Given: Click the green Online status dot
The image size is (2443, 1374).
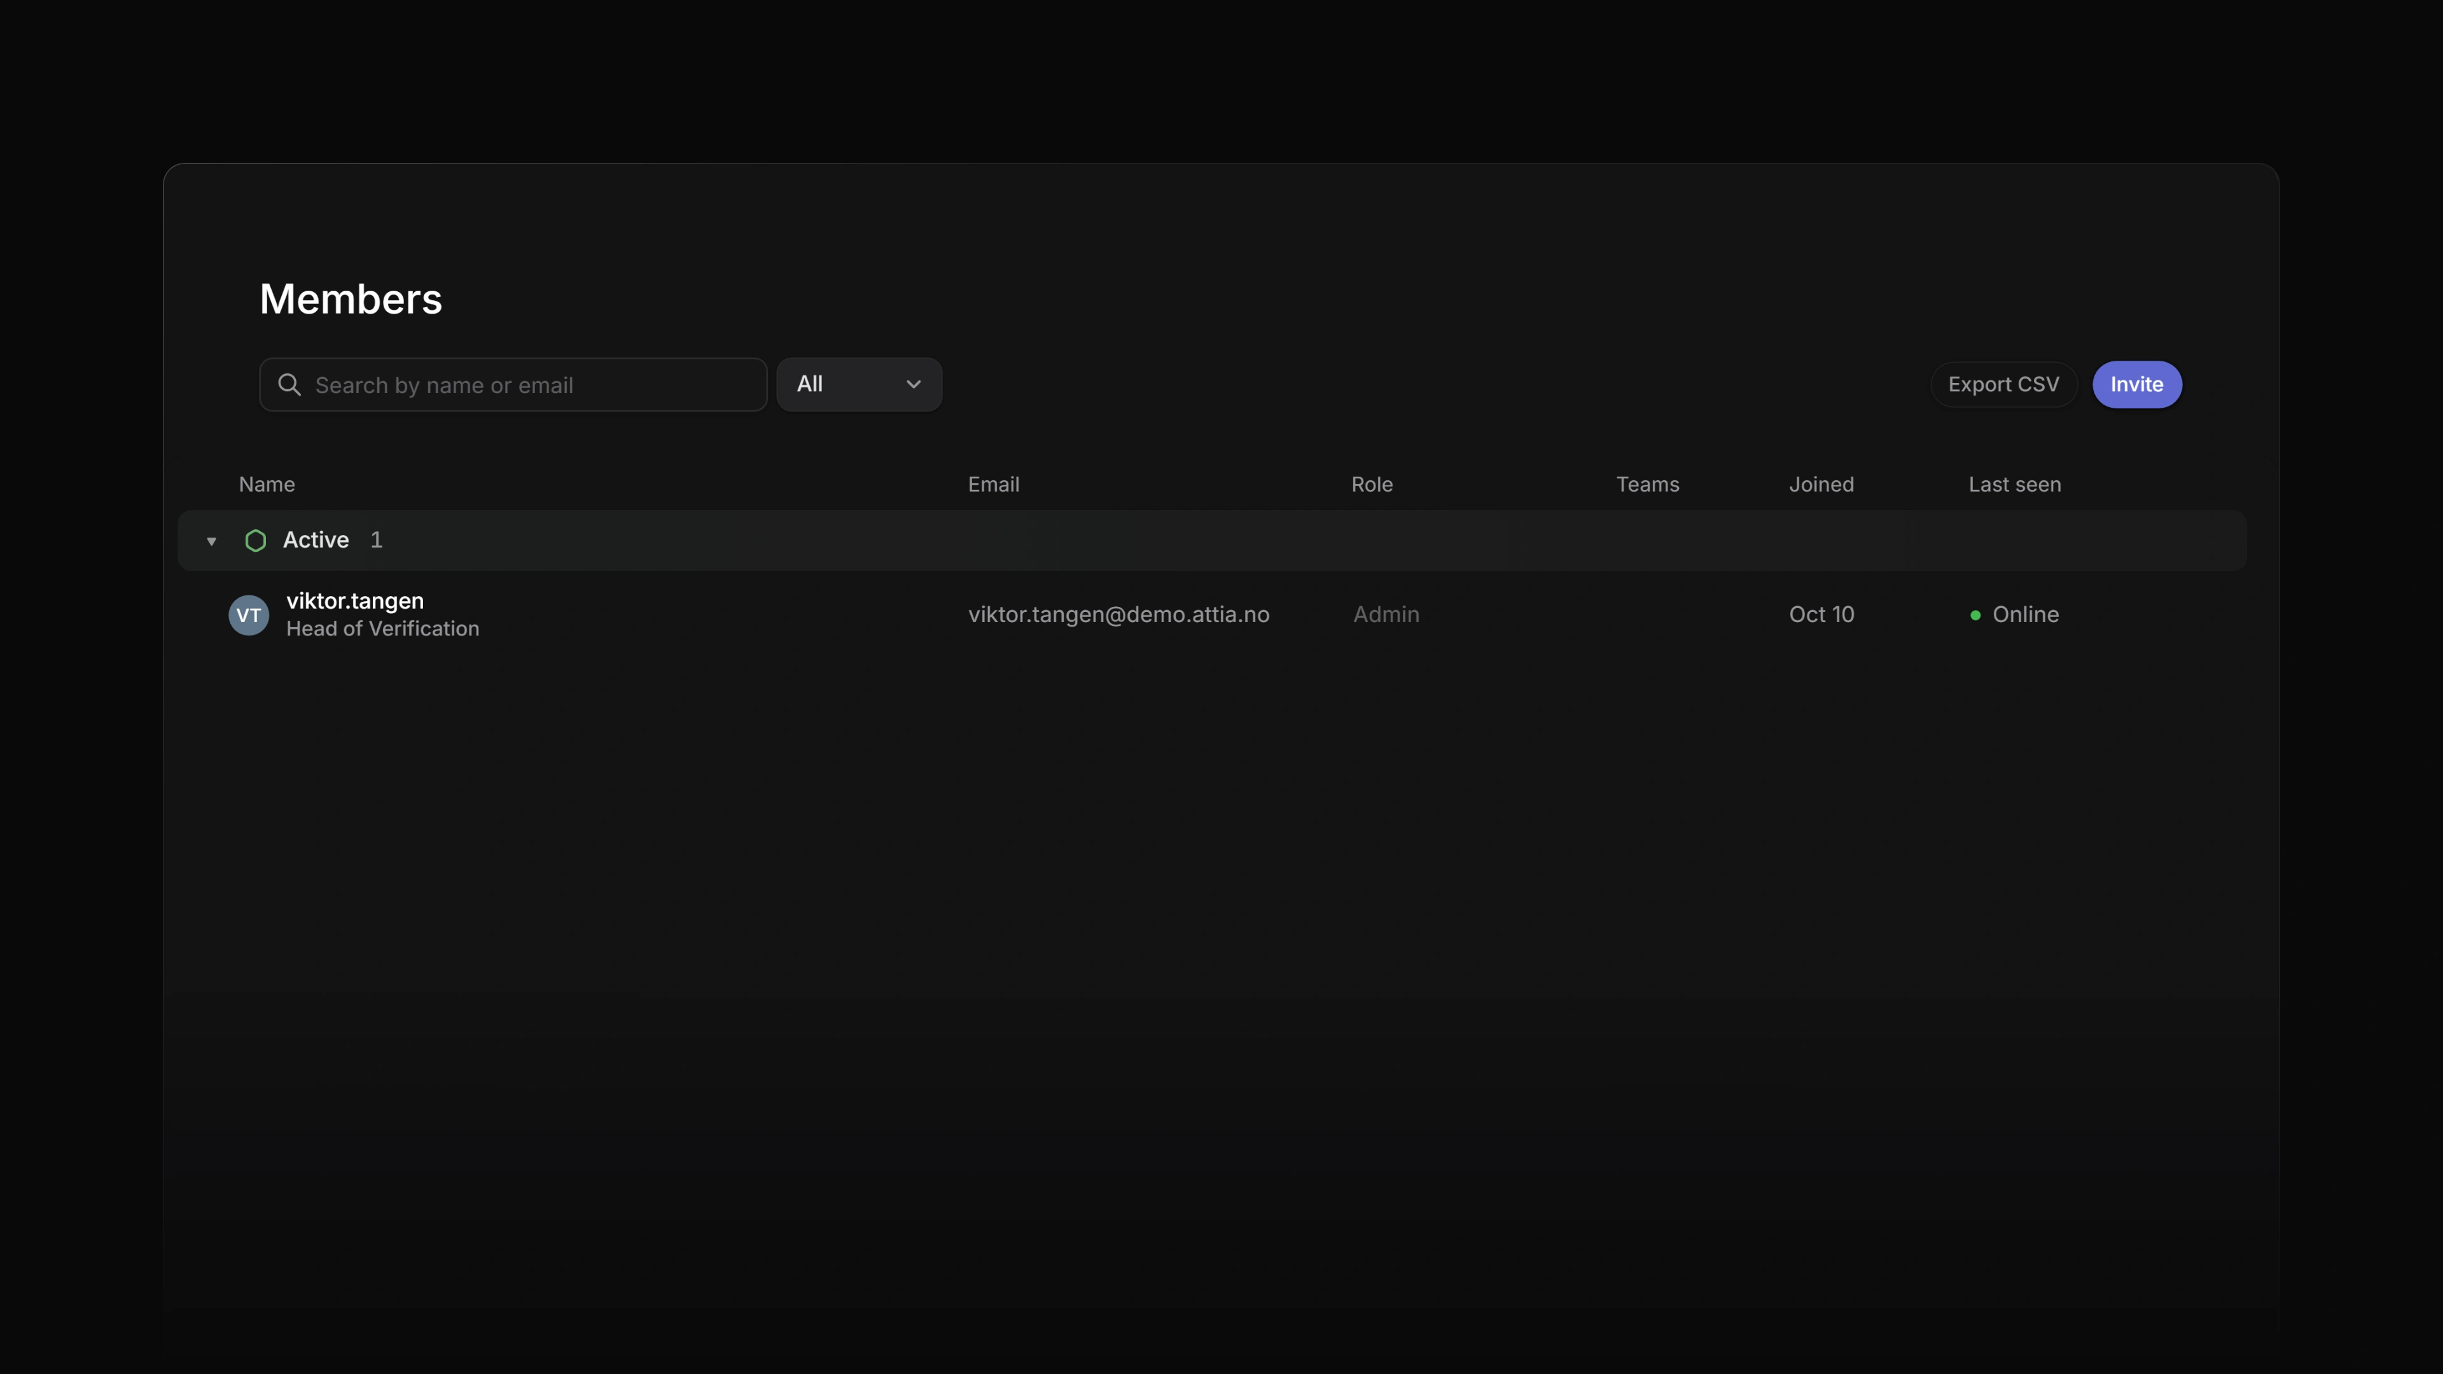Looking at the screenshot, I should pyautogui.click(x=1975, y=615).
